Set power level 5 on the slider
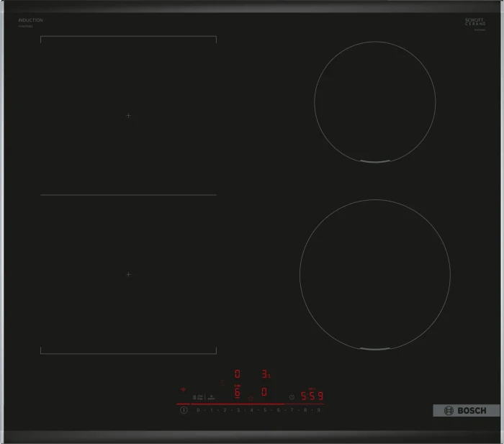 click(x=265, y=410)
